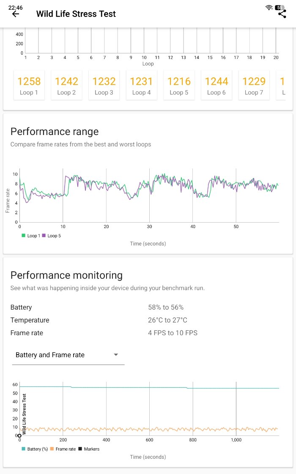296x474 pixels.
Task: Open the Loop 3 score card 1232
Action: pyautogui.click(x=104, y=85)
